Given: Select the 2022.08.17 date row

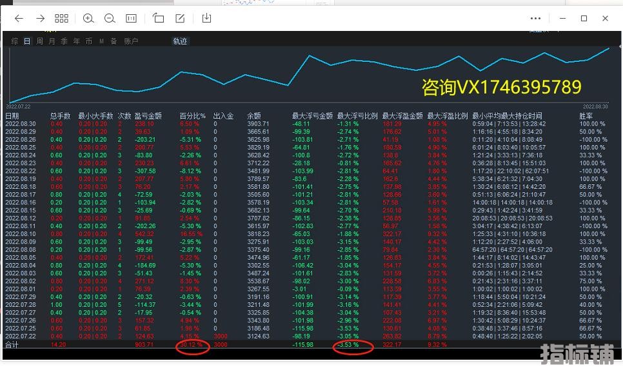Looking at the screenshot, I should click(x=21, y=195).
